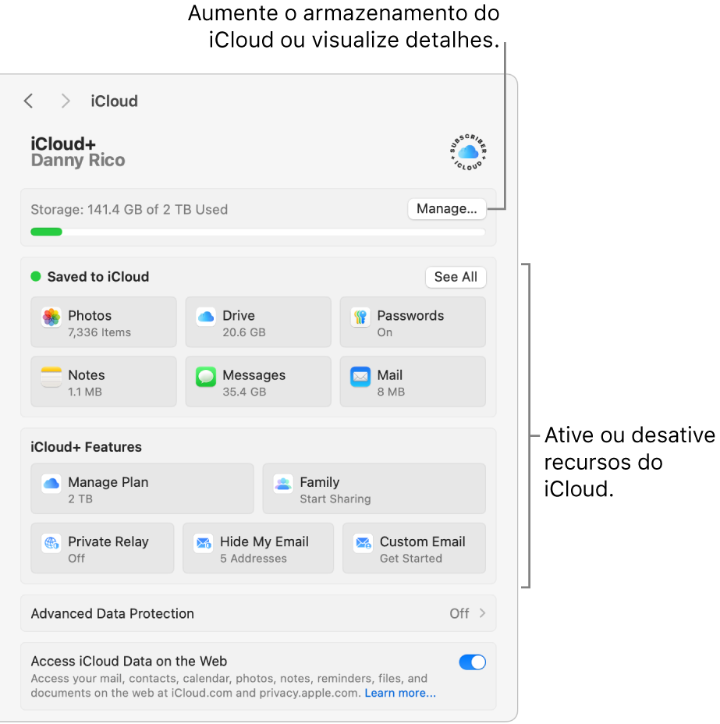Open Manage Plan 2 TB tile
Viewport: 720px width, 724px height.
pyautogui.click(x=142, y=488)
